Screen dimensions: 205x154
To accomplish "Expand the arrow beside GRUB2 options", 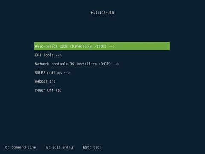I will tap(67, 73).
